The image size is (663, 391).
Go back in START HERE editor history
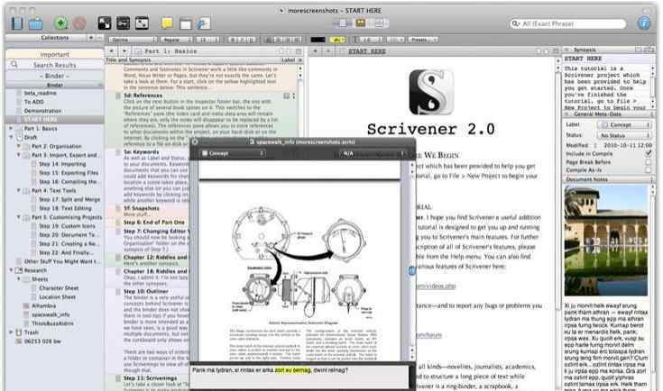315,51
